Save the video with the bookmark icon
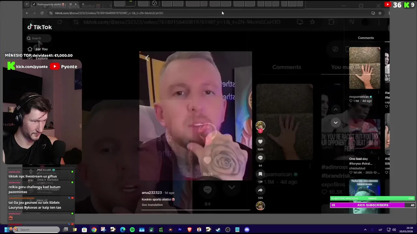Viewport: 417px width, 234px height. tap(260, 174)
